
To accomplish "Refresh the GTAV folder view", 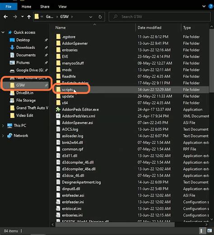I will coord(100,17).
